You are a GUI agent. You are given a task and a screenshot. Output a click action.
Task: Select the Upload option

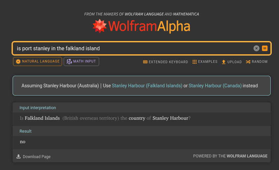(x=234, y=62)
